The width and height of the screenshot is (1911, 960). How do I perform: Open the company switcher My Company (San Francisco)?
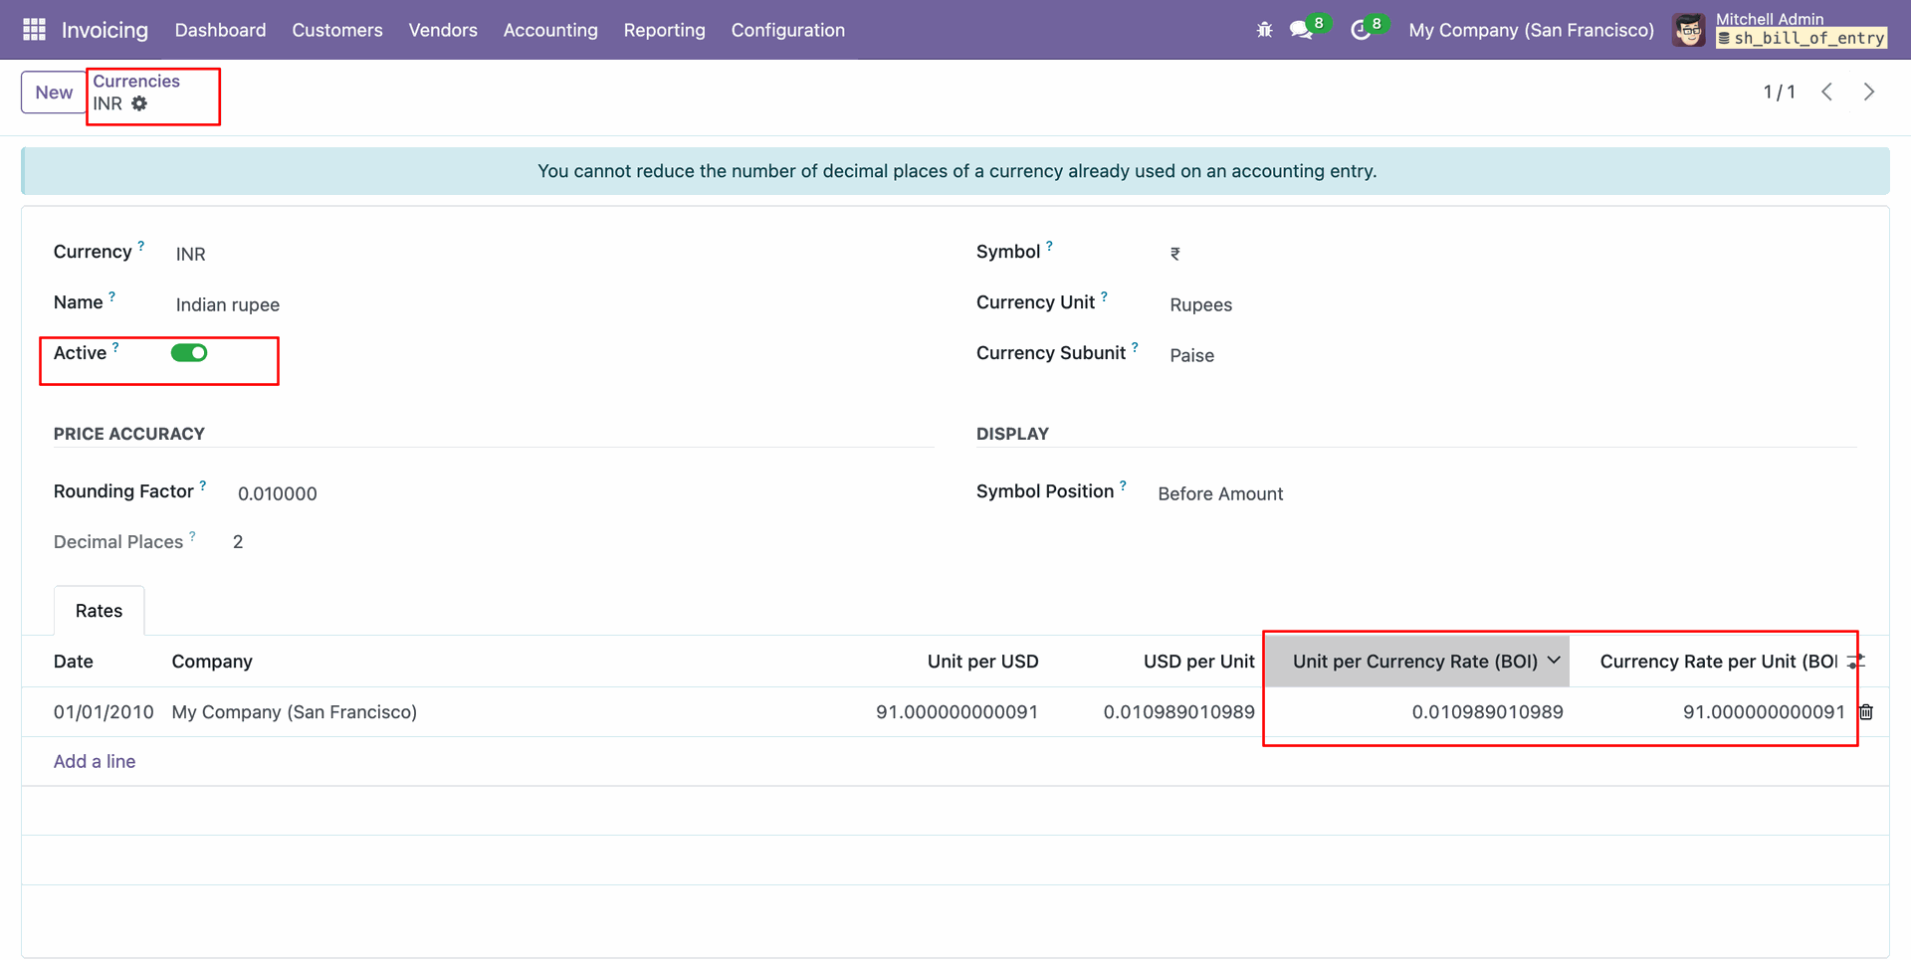1531,30
